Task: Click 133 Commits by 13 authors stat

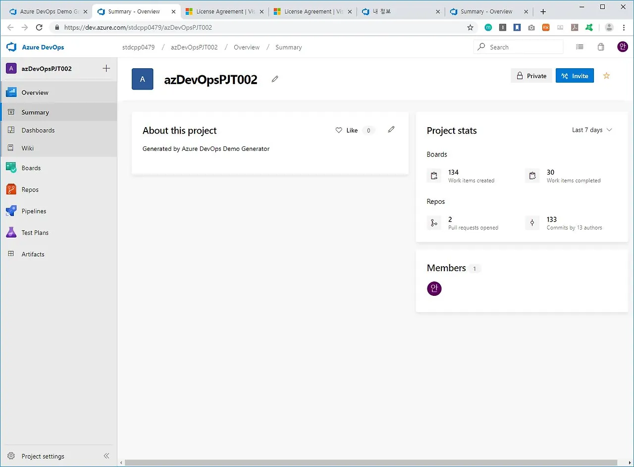Action: pyautogui.click(x=564, y=223)
